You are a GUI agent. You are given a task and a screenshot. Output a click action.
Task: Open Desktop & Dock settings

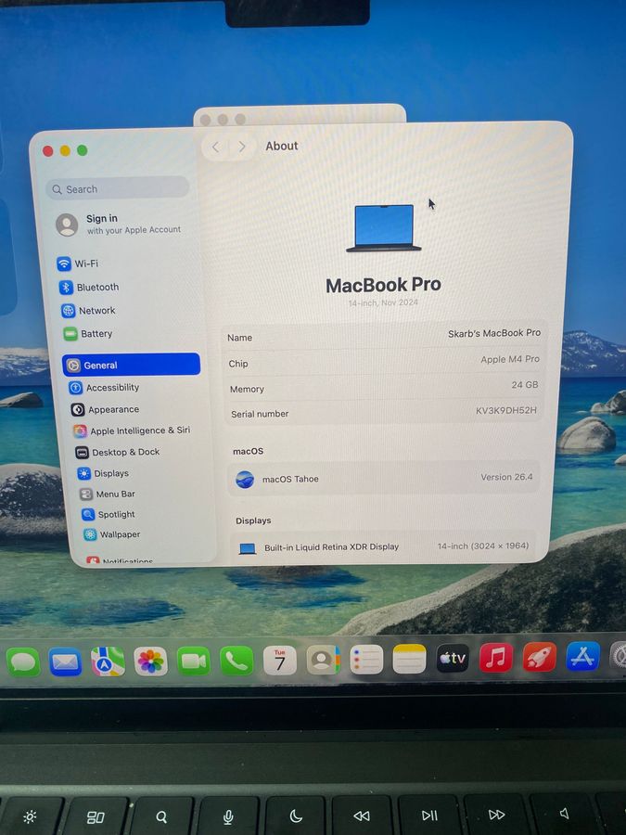[125, 453]
